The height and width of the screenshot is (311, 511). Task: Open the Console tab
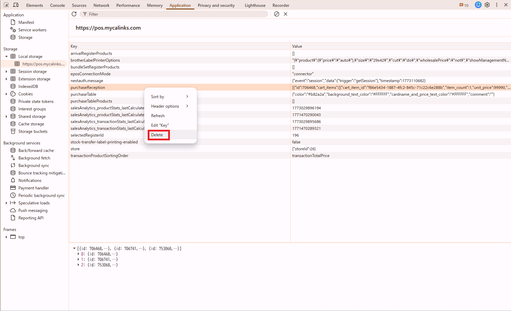click(57, 5)
